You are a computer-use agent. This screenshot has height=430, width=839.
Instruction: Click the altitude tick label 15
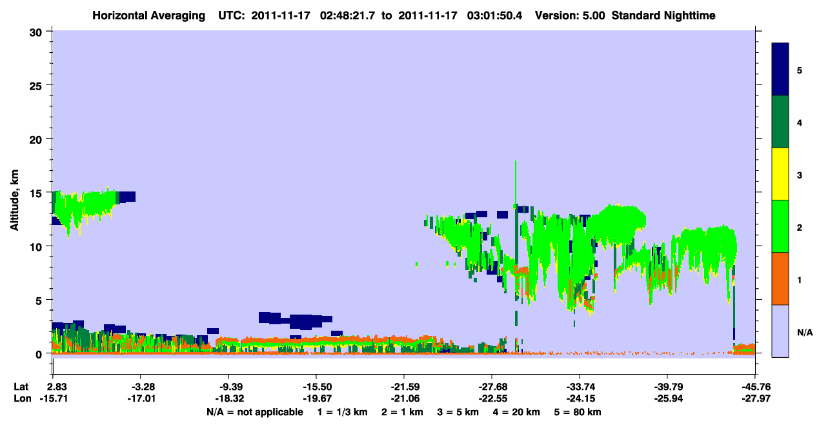pos(37,192)
